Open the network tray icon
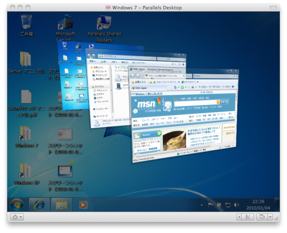The image size is (287, 233). point(228,205)
